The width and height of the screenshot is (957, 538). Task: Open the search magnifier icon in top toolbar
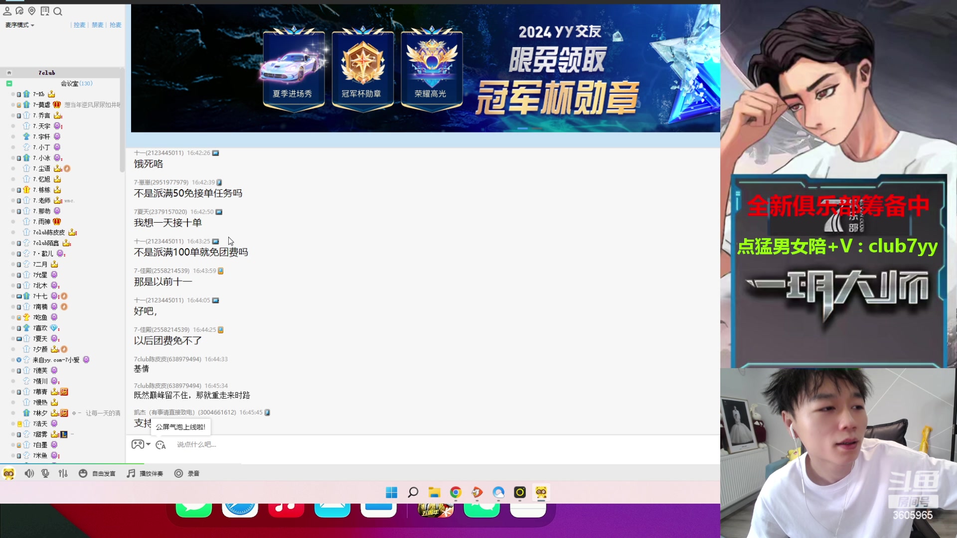[58, 11]
